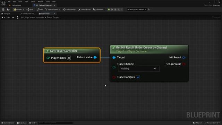This screenshot has width=222, height=125.
Task: Open Class Settings
Action: coord(69,9)
